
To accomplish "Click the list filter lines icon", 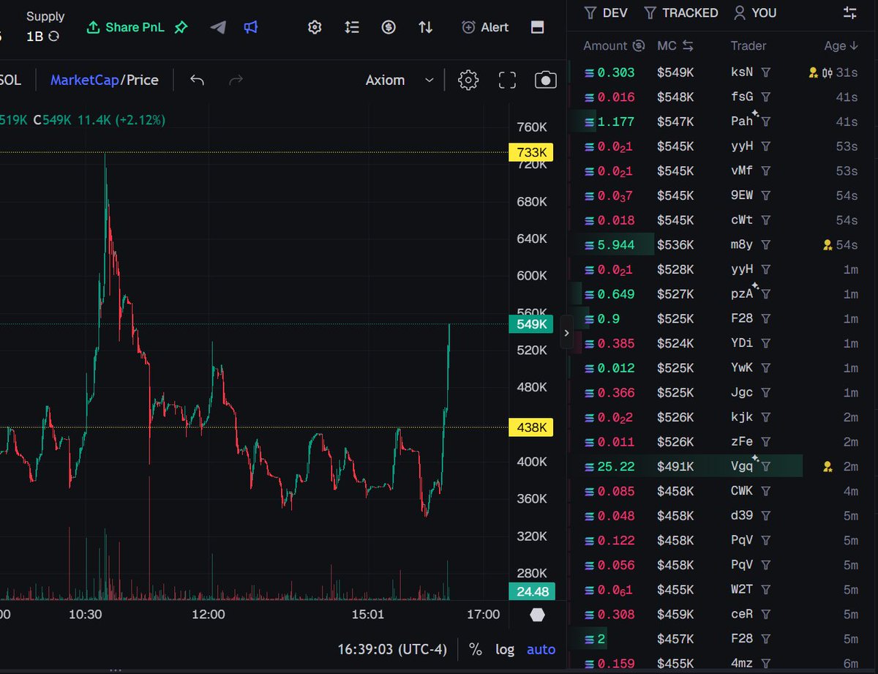I will coord(352,27).
